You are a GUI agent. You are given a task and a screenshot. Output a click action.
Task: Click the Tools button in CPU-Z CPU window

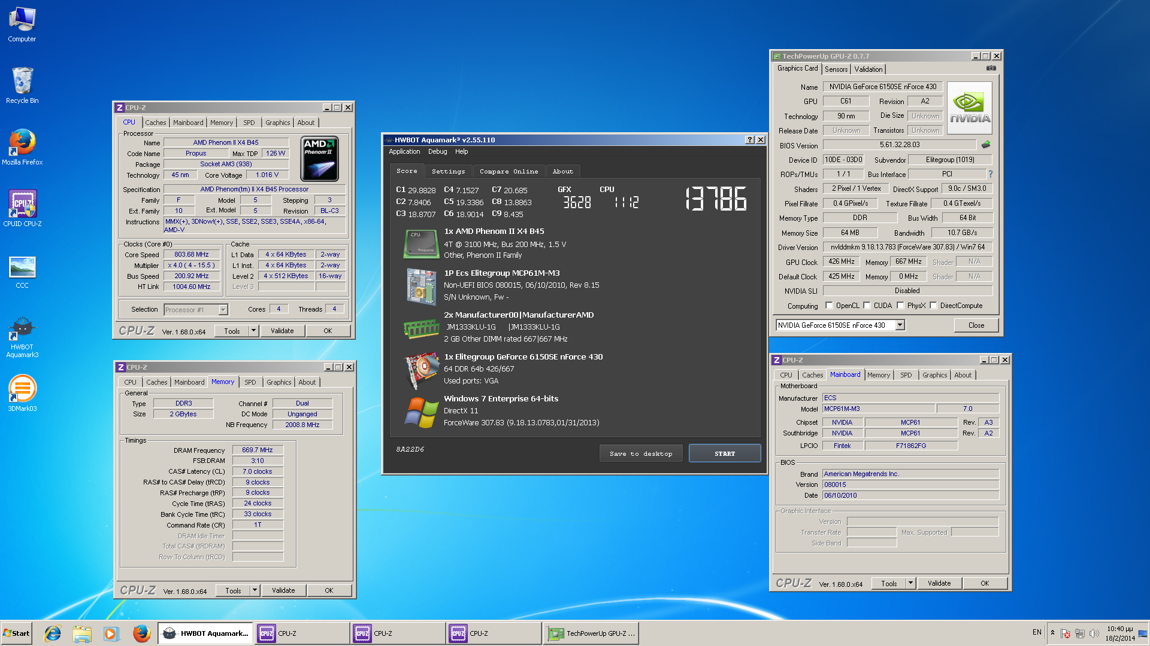[232, 331]
